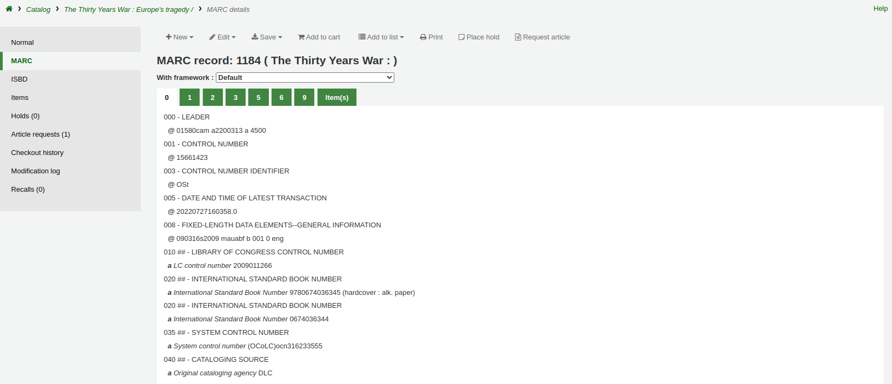Screen dimensions: 892x384
Task: Click the Print printer icon
Action: [x=423, y=37]
